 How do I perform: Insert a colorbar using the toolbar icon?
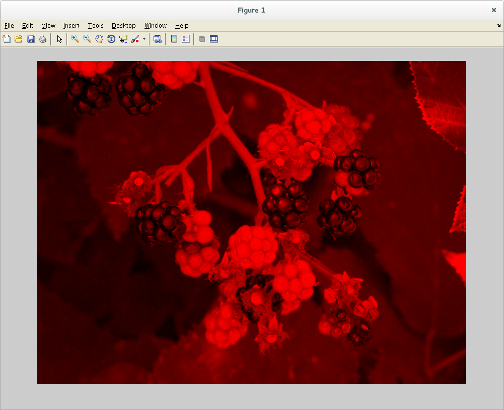click(x=174, y=39)
